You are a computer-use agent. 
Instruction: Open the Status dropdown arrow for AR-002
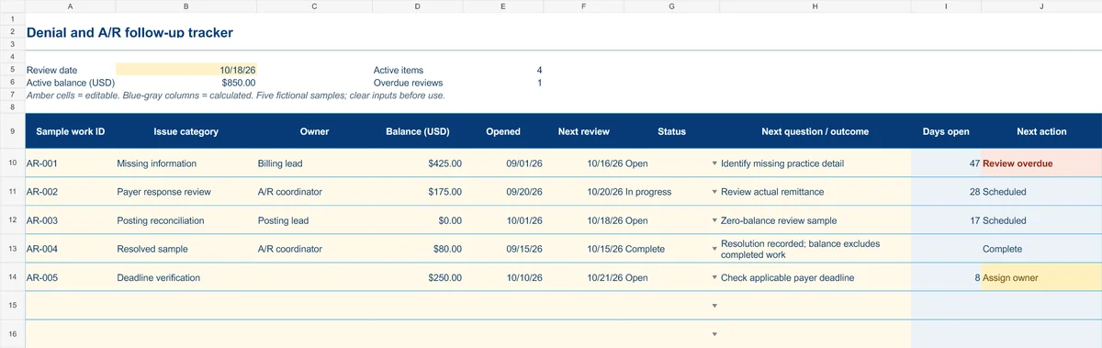click(x=714, y=192)
